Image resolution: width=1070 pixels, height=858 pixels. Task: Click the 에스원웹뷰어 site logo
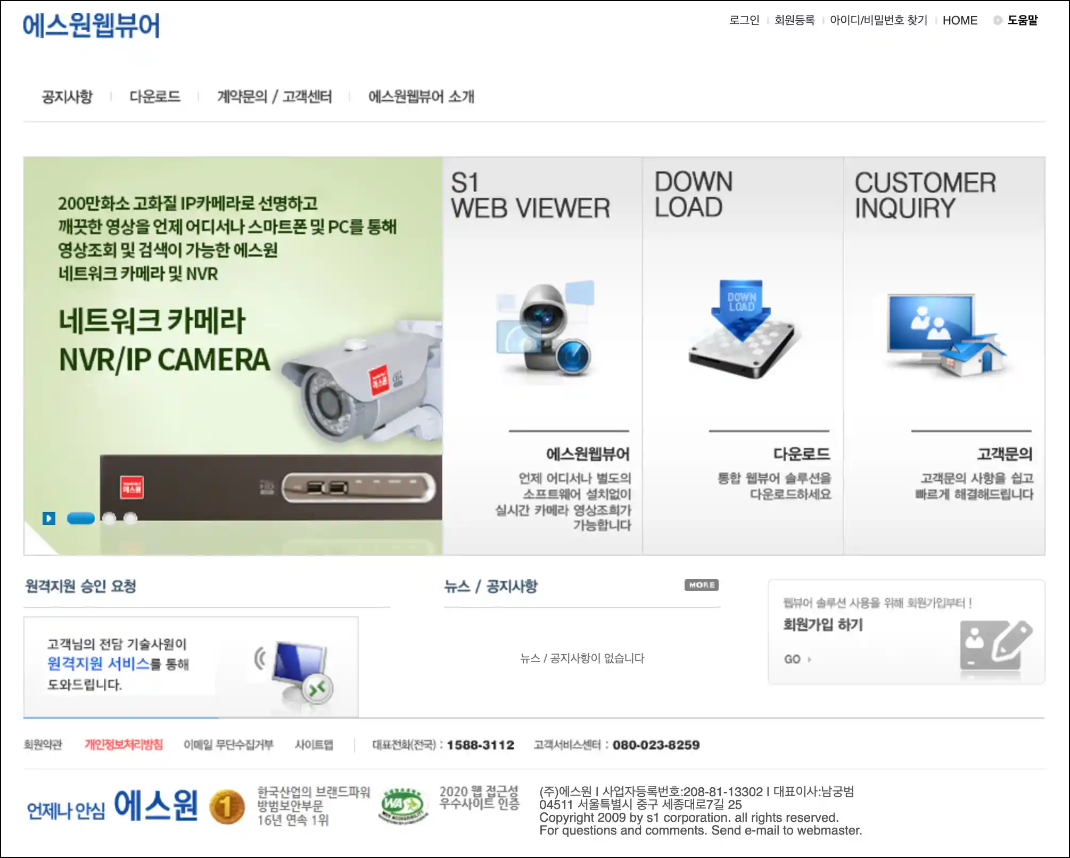coord(91,26)
